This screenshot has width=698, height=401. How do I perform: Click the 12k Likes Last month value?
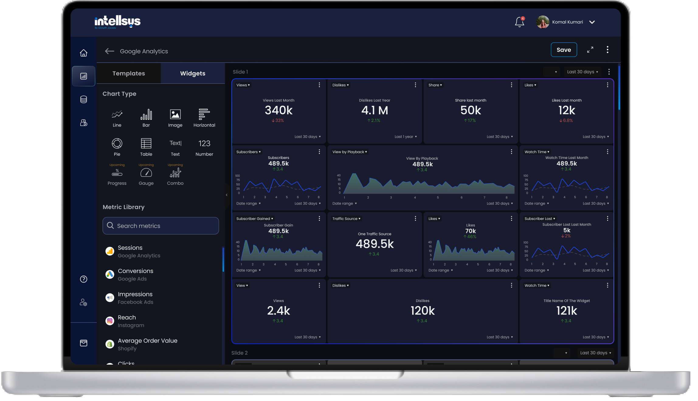coord(567,110)
